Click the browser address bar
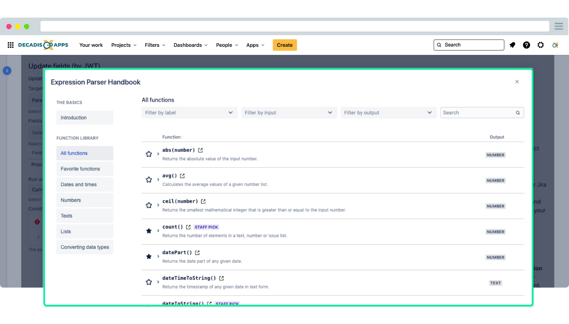 click(295, 26)
